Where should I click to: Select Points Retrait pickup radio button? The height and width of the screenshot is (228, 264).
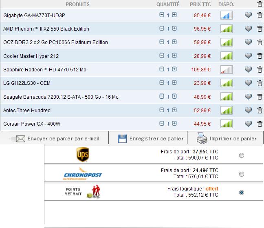(x=242, y=193)
